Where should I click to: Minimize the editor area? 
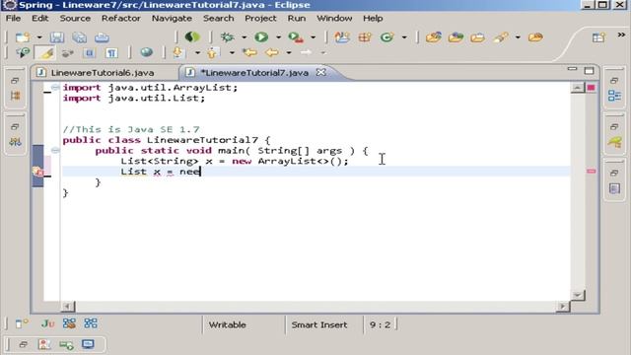(x=572, y=70)
